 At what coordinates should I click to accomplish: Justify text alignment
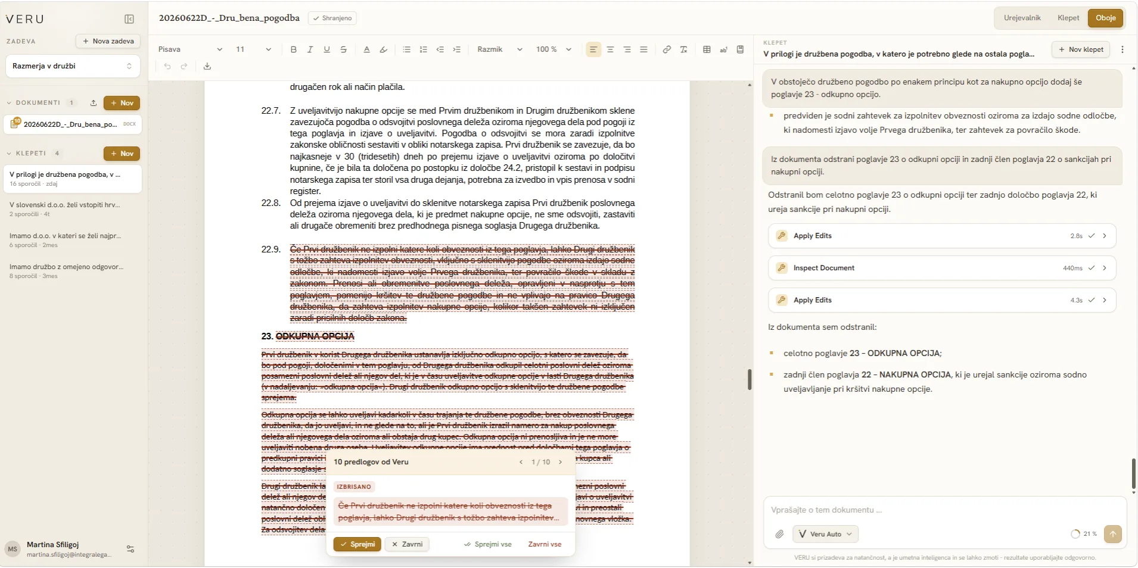tap(643, 49)
